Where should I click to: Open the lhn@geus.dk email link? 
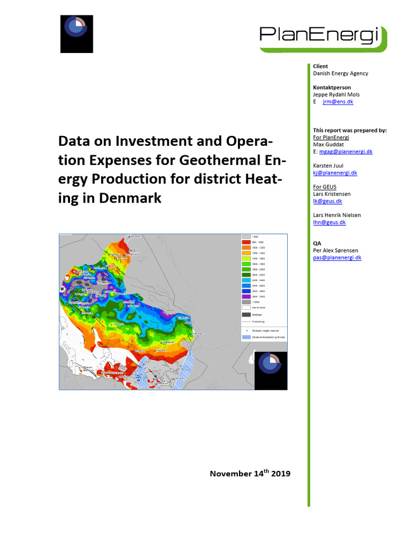329,222
